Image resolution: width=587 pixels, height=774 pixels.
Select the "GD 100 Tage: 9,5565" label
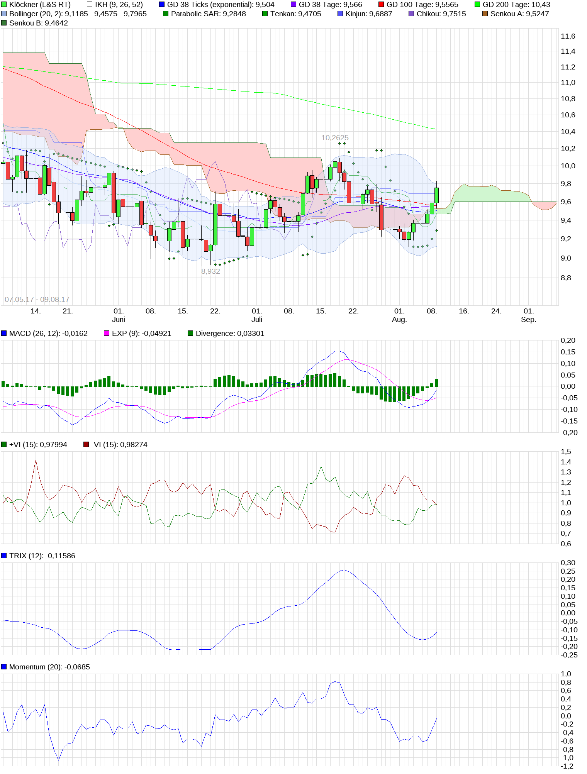[x=422, y=5]
